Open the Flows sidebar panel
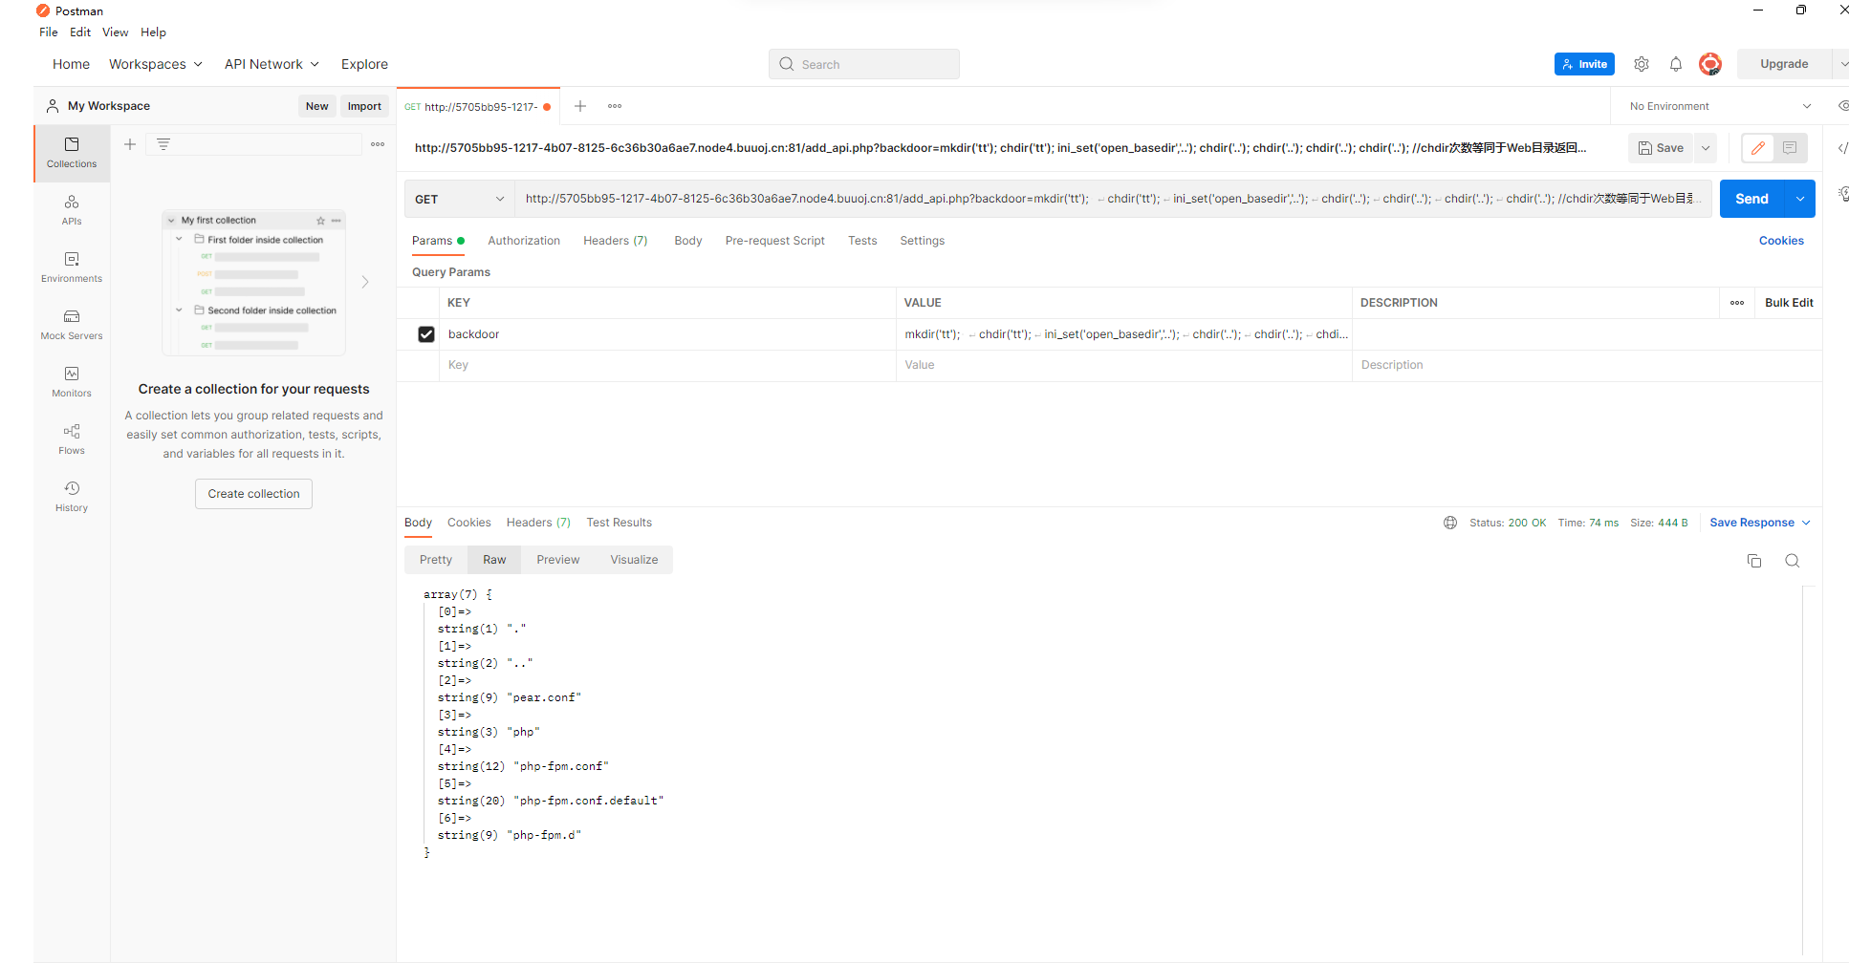This screenshot has width=1849, height=963. (72, 439)
